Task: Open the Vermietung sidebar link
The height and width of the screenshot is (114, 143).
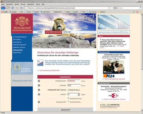Action: pos(17,42)
